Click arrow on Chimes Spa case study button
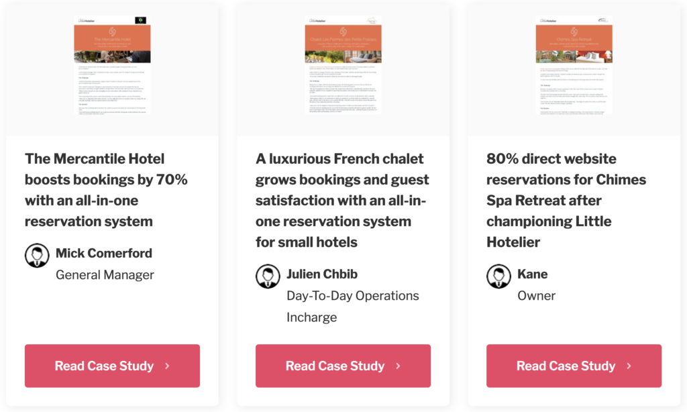 tap(629, 366)
